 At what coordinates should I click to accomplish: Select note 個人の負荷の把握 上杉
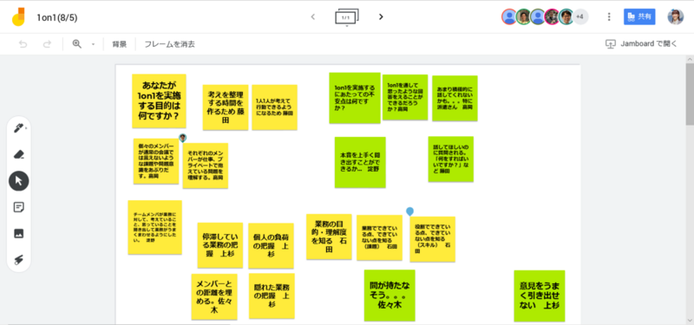tap(271, 246)
